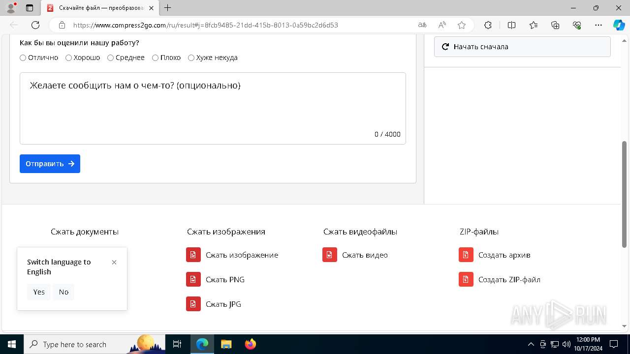Click the address bar URL

coord(206,25)
